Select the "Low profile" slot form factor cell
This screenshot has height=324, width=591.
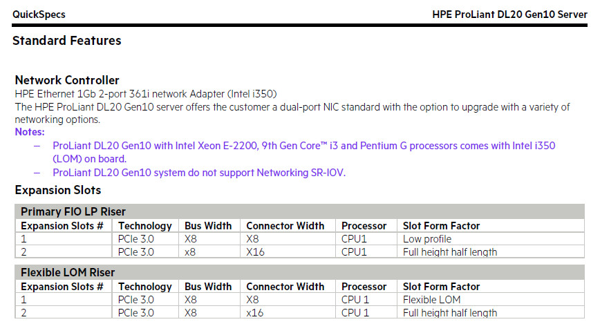(427, 239)
